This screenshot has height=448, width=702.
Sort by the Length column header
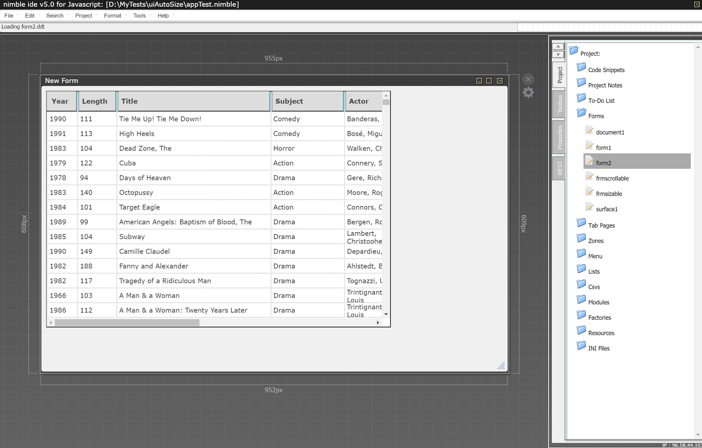[x=97, y=101]
